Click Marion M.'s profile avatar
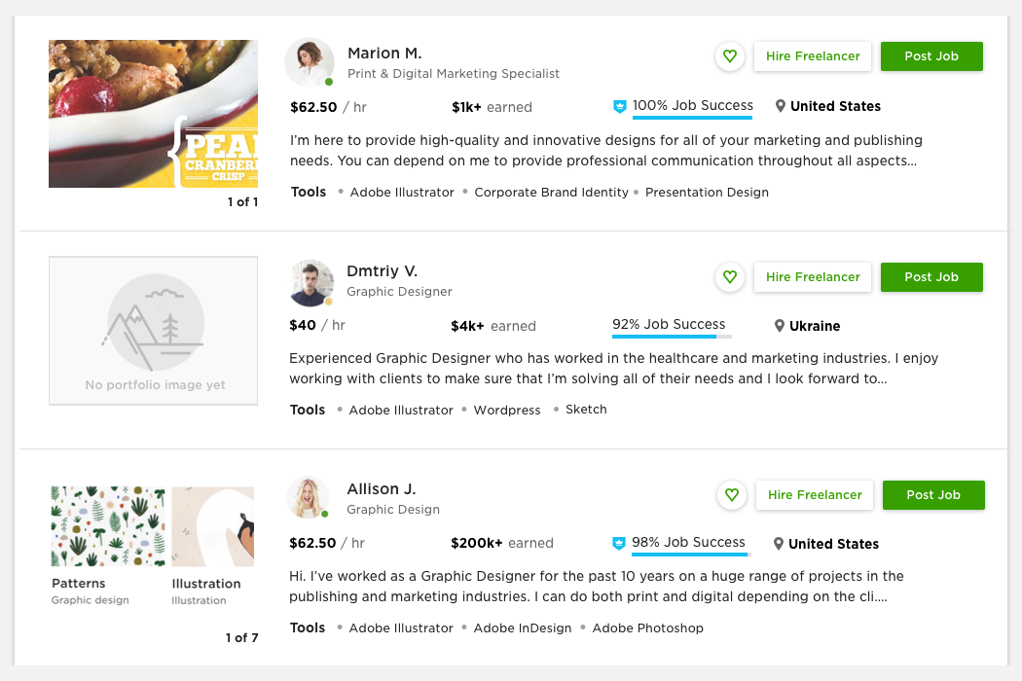 [x=310, y=62]
